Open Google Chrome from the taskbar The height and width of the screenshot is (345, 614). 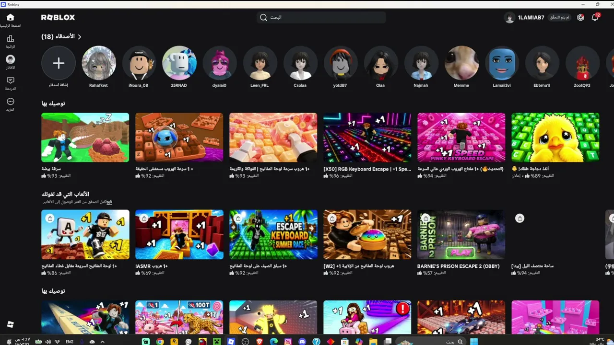point(160,342)
